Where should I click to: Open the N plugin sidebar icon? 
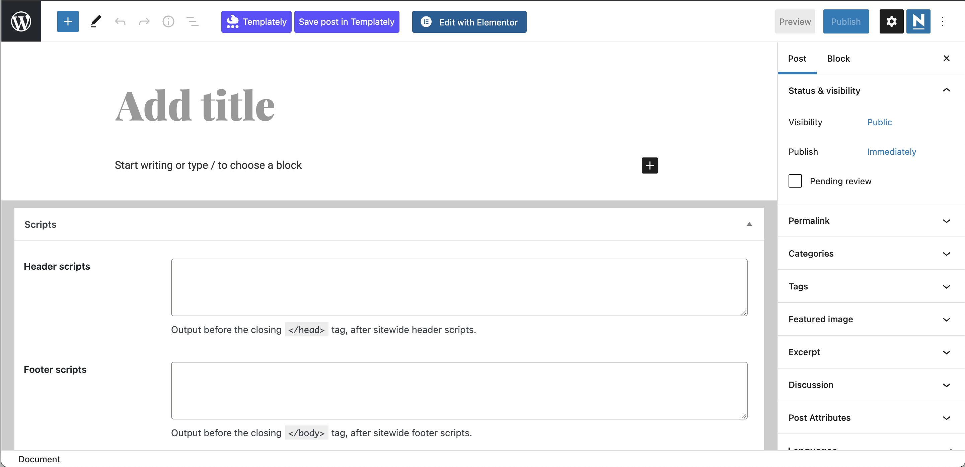coord(918,21)
